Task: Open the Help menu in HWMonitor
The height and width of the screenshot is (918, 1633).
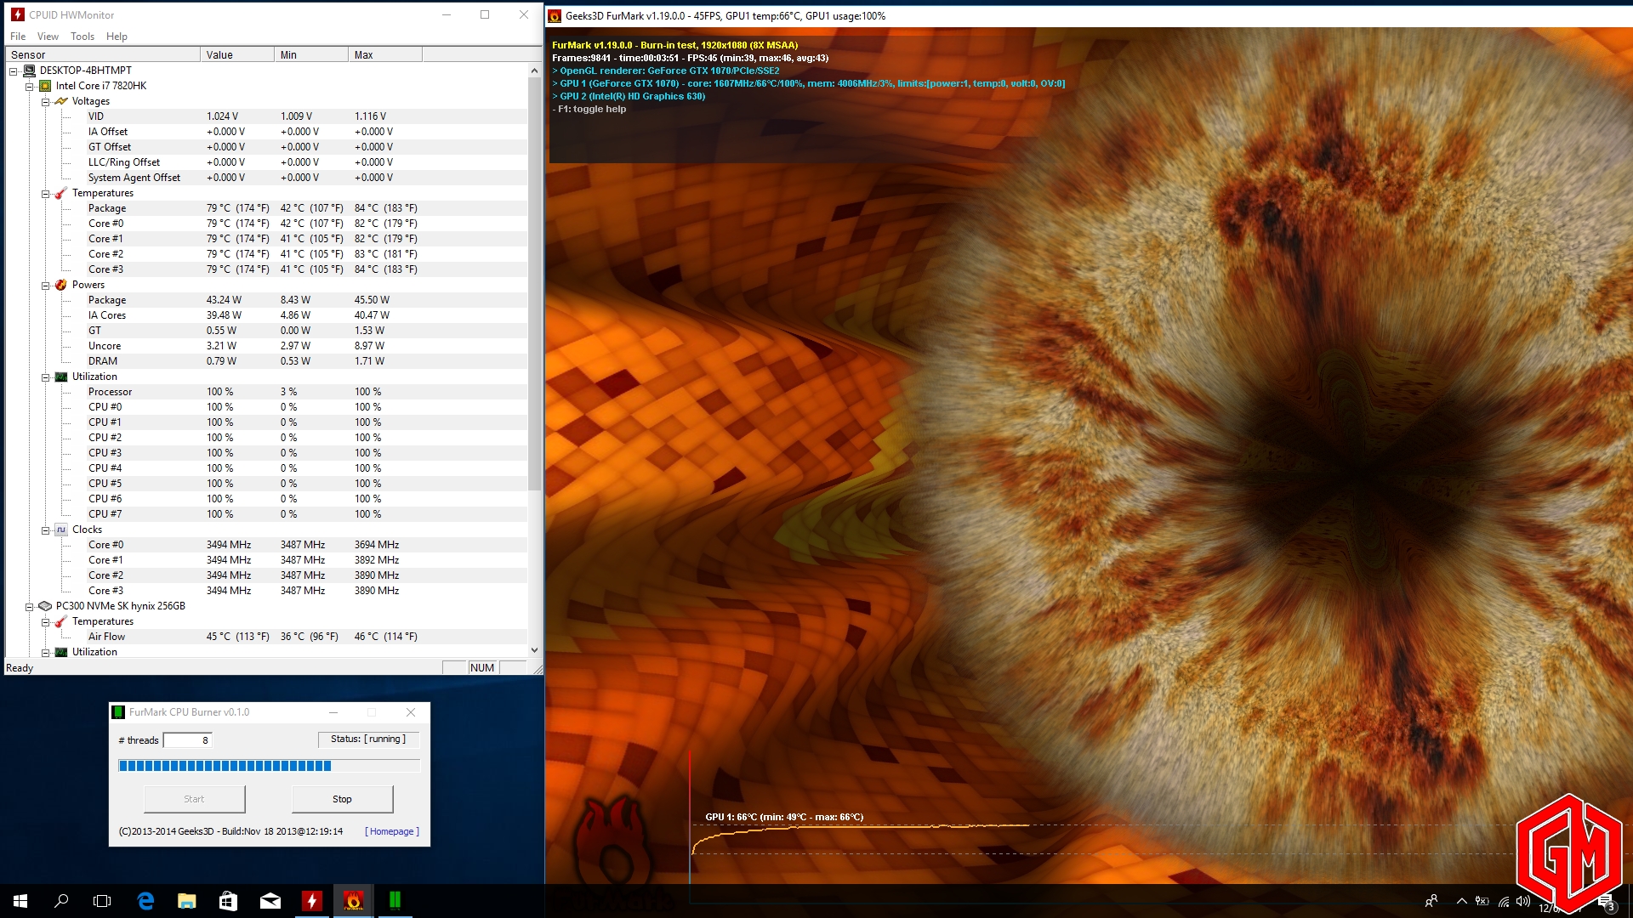Action: click(117, 37)
